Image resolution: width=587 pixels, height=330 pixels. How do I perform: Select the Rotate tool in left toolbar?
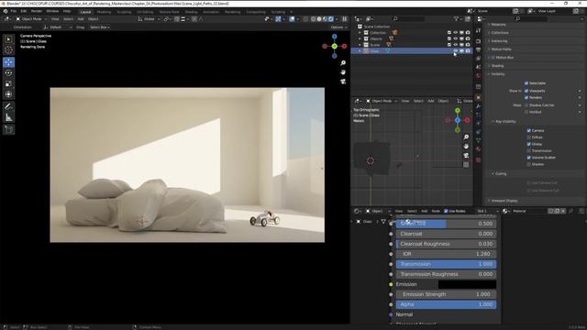(8, 73)
